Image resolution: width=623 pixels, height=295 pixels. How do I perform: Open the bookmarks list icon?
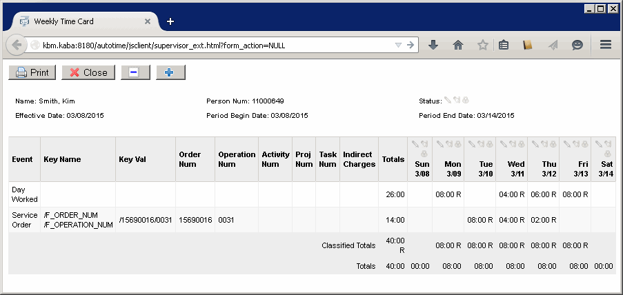pos(504,45)
